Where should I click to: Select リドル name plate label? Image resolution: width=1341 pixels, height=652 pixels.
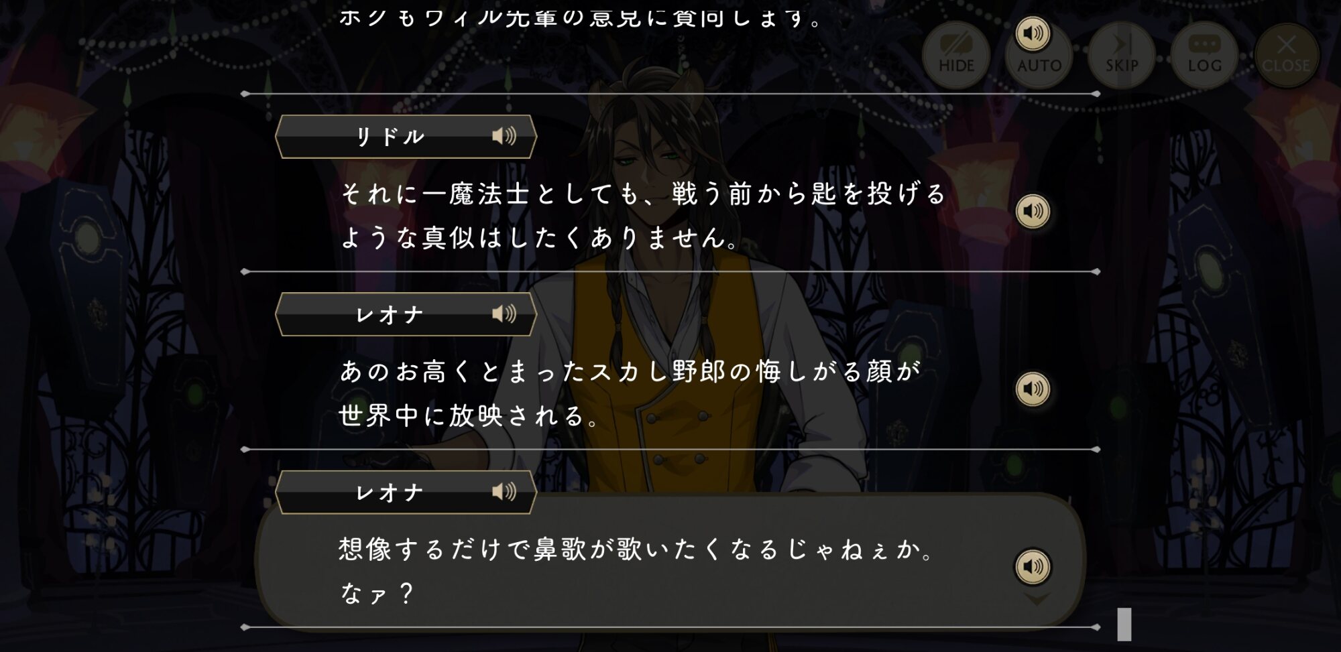[x=406, y=137]
